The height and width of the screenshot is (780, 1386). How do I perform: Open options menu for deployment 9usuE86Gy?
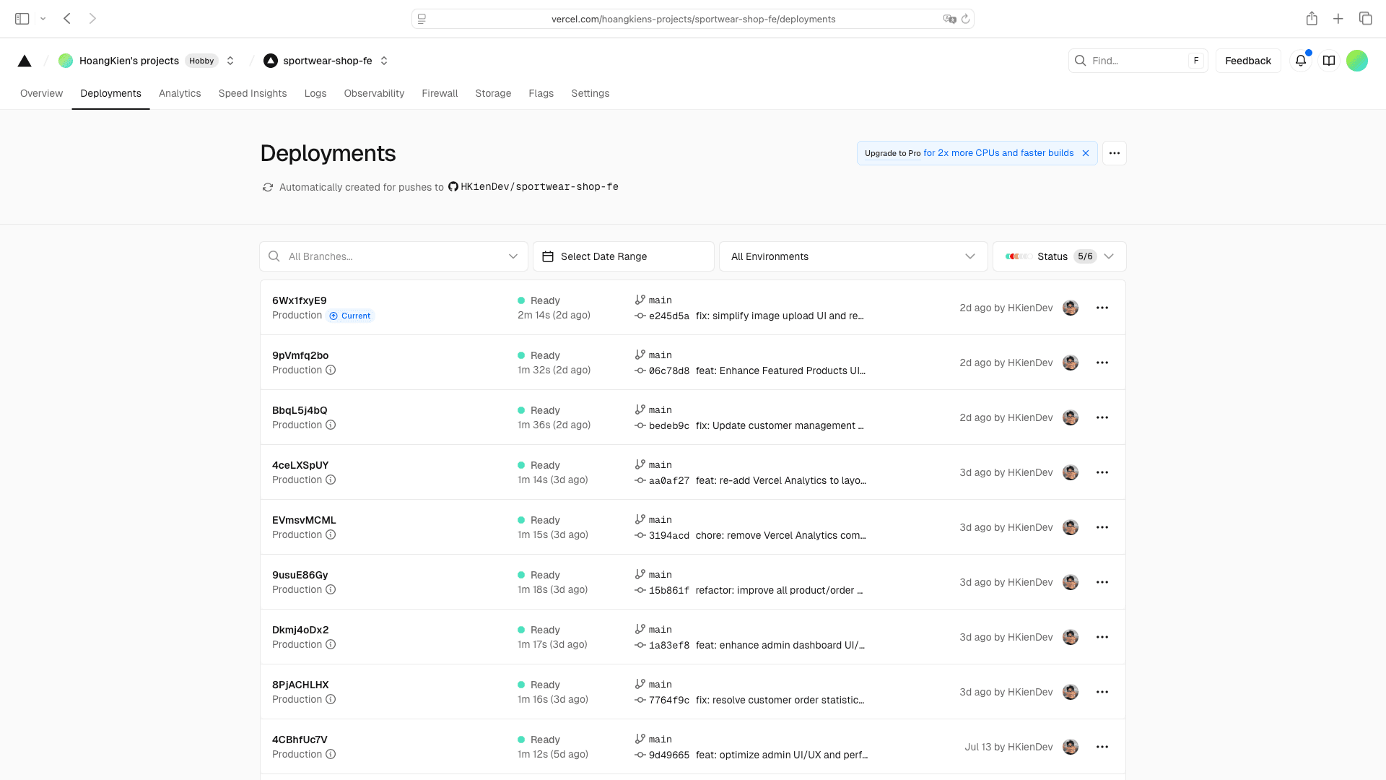(x=1102, y=582)
